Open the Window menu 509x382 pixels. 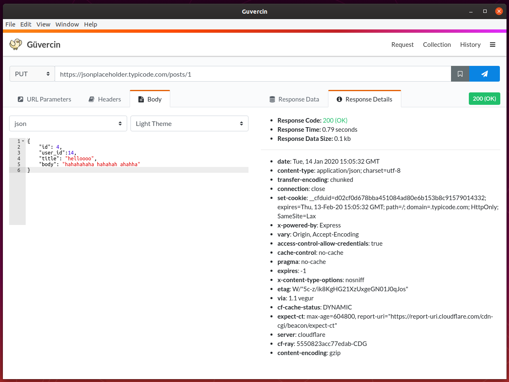[x=67, y=24]
